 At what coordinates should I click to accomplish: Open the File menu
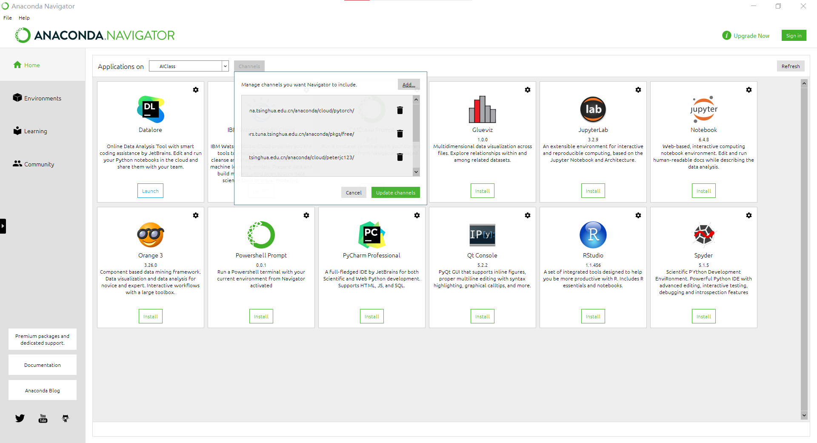8,18
